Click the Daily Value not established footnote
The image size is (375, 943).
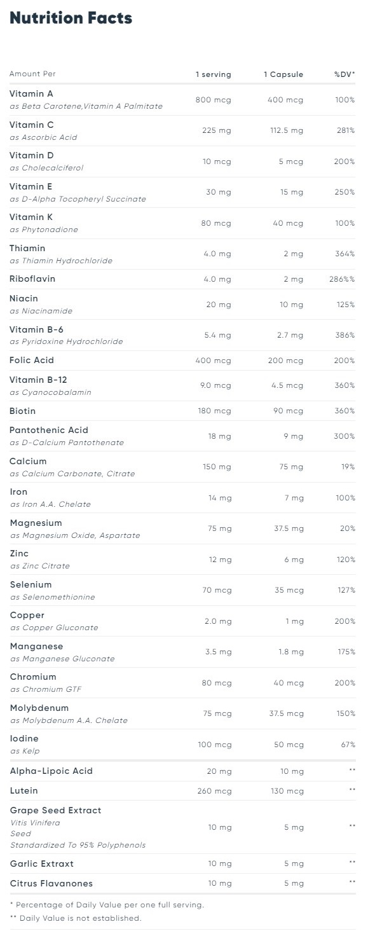pos(76,918)
